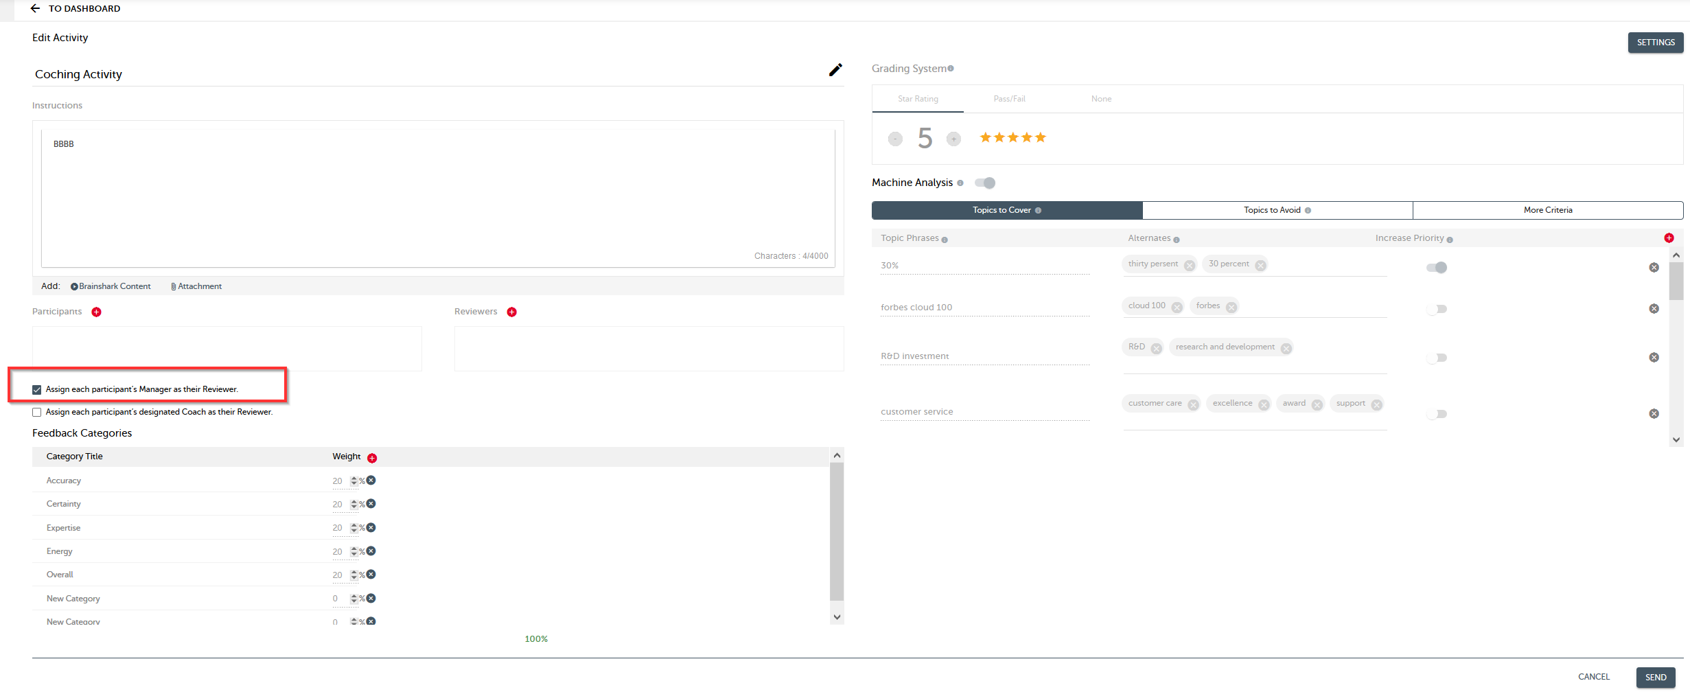Delete the 'thirty persent' alternate tag
The image size is (1690, 692).
tap(1189, 265)
